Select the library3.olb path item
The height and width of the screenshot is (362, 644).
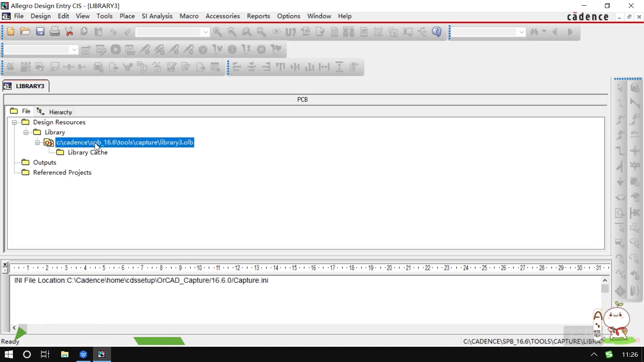click(x=125, y=142)
